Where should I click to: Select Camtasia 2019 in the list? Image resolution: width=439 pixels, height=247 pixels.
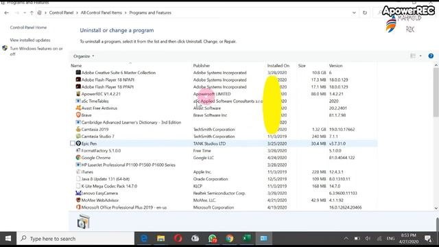224,129
